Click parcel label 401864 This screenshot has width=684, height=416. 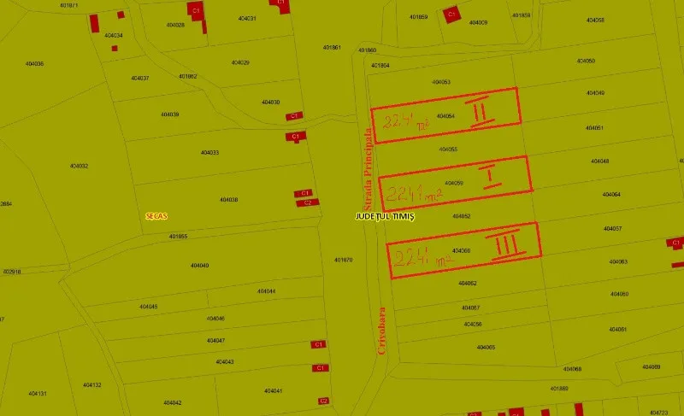[x=380, y=66]
